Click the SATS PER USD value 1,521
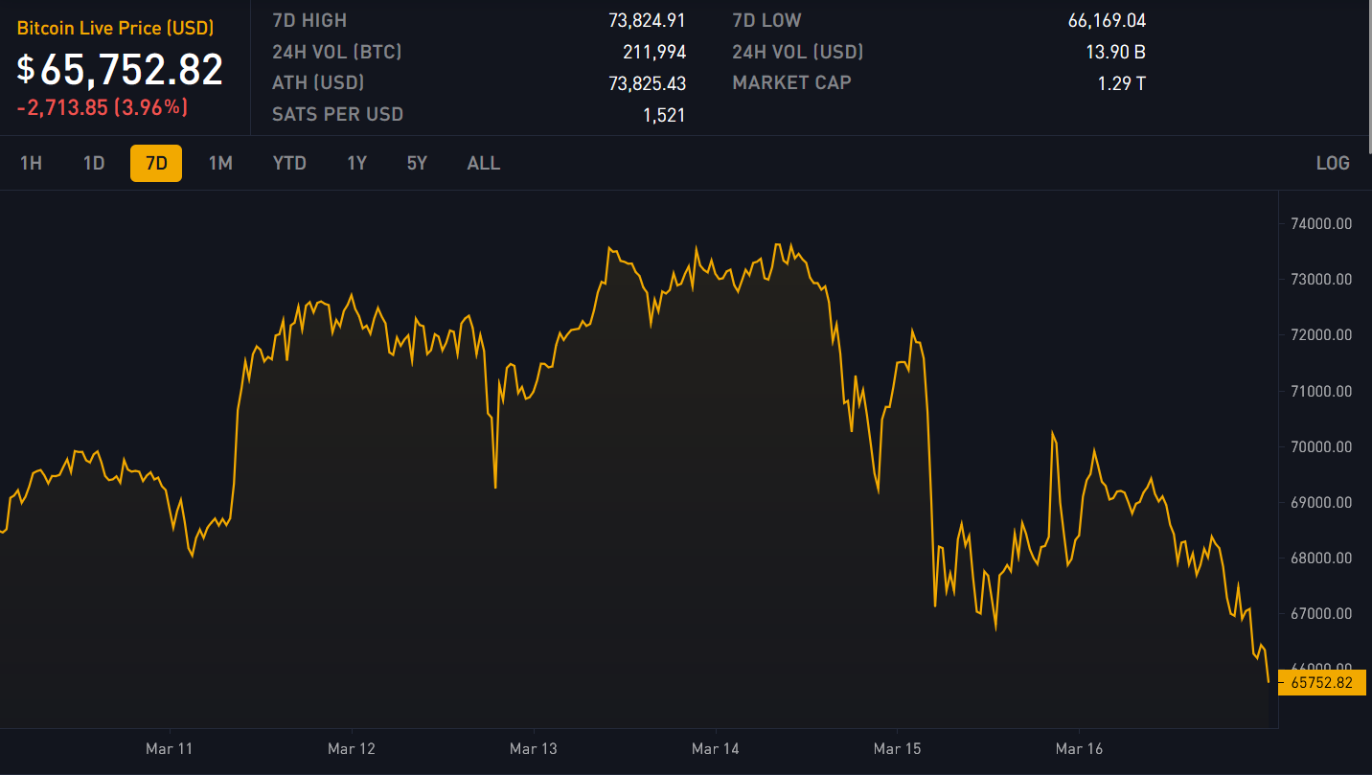 (x=663, y=115)
